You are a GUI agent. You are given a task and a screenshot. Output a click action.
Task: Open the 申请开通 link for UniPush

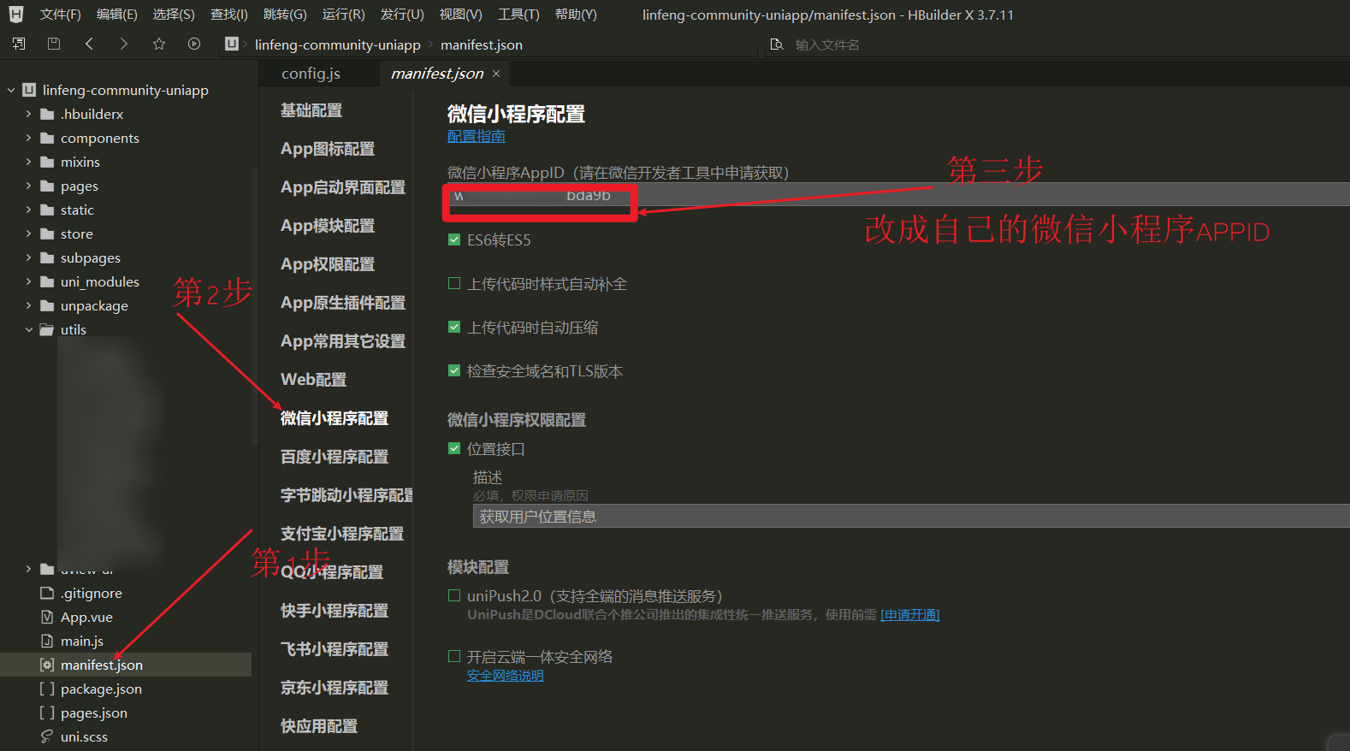910,614
